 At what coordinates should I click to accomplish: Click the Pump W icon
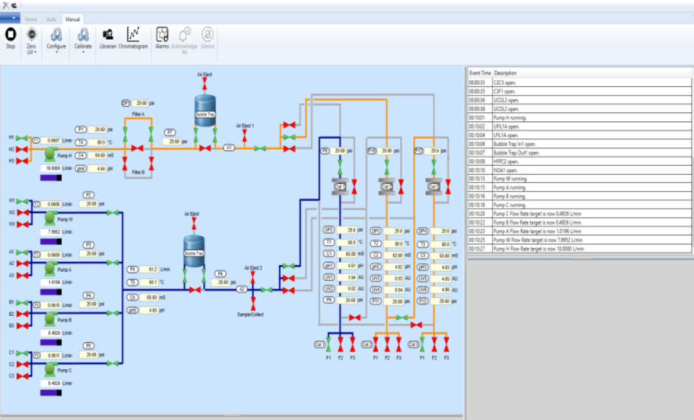[x=50, y=218]
